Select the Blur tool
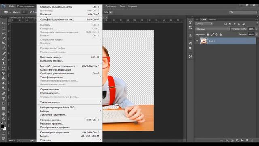The image size is (259, 146). (4, 83)
